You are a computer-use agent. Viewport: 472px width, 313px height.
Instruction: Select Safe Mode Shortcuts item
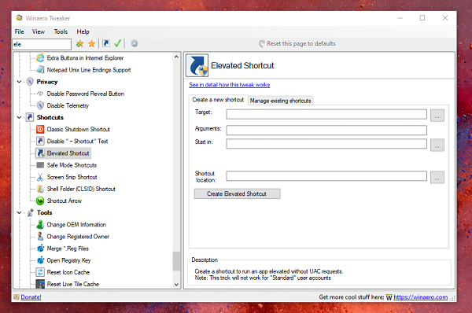tap(72, 165)
